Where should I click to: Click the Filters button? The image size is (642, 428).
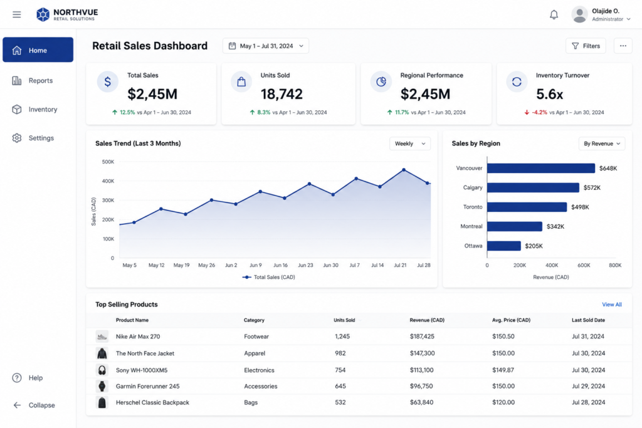tap(586, 46)
